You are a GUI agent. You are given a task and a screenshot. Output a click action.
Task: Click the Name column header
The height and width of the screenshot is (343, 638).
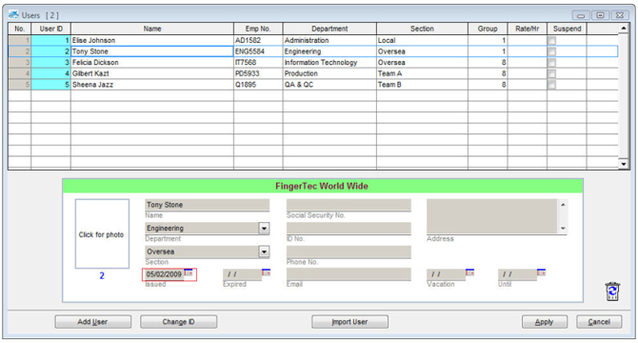152,29
